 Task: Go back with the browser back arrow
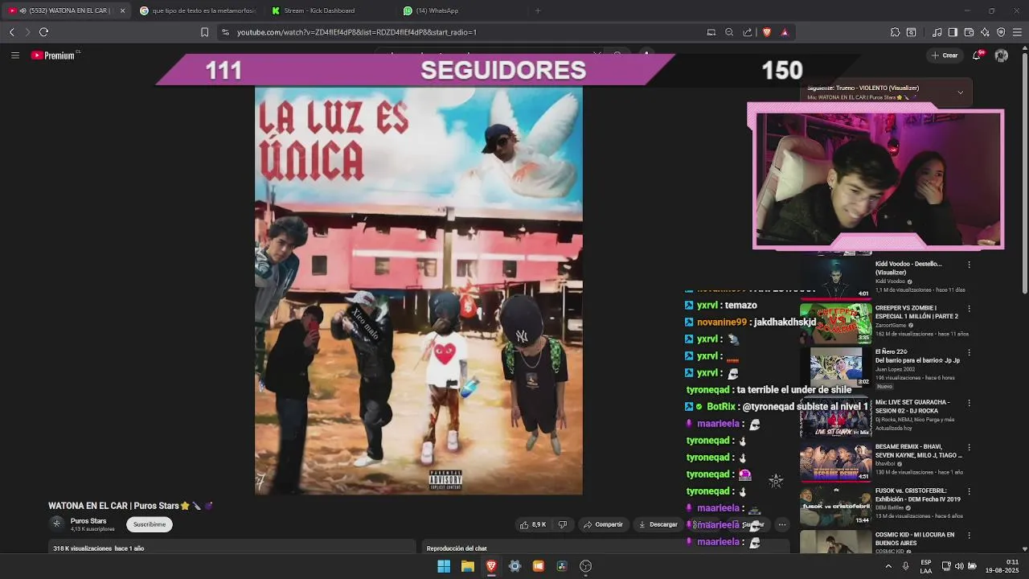tap(11, 32)
